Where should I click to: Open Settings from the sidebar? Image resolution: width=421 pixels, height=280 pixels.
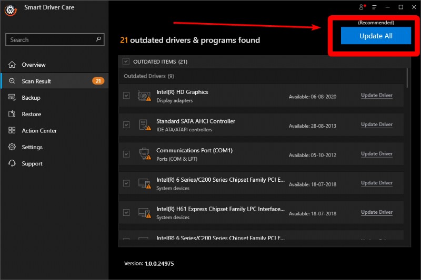pos(55,147)
